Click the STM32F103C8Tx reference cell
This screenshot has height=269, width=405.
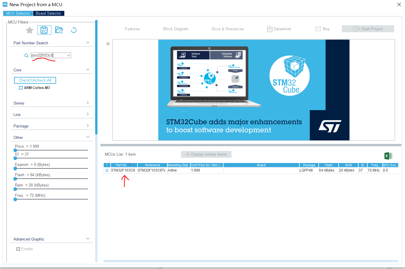click(x=152, y=170)
